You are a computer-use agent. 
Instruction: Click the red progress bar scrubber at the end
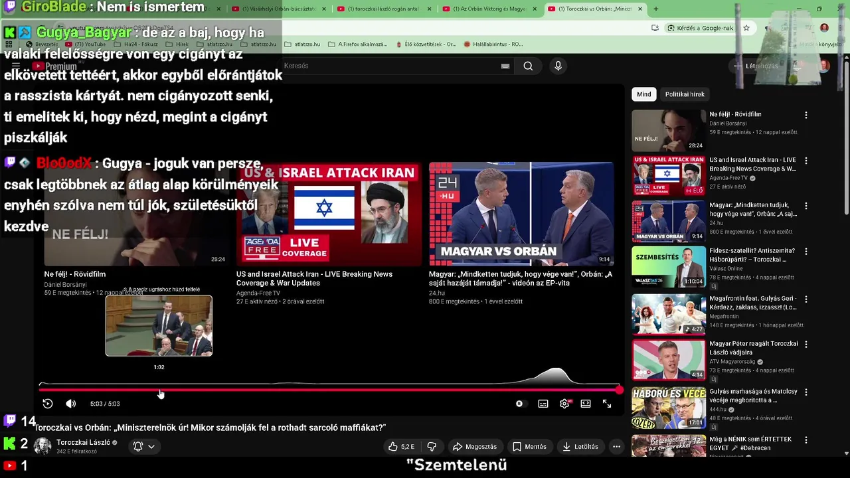click(619, 390)
